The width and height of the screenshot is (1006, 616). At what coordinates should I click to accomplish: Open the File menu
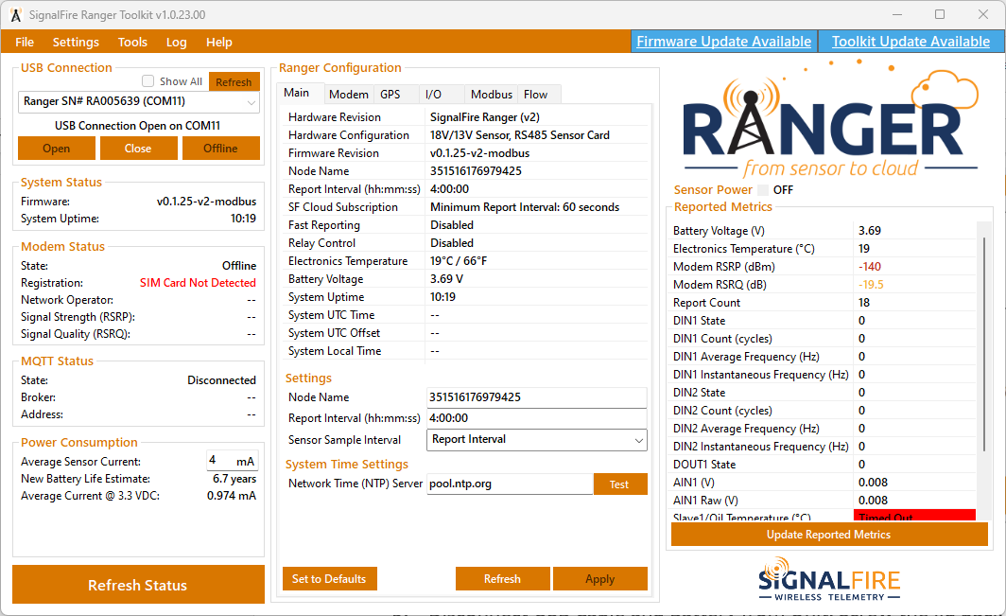point(25,42)
